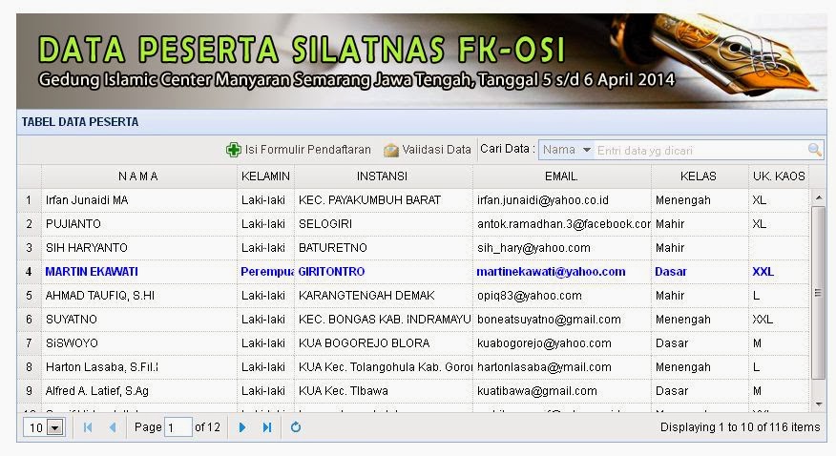The width and height of the screenshot is (836, 456).
Task: Select the row SUYATNO
Action: pos(413,320)
